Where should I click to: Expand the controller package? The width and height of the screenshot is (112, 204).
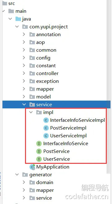(x=24, y=73)
